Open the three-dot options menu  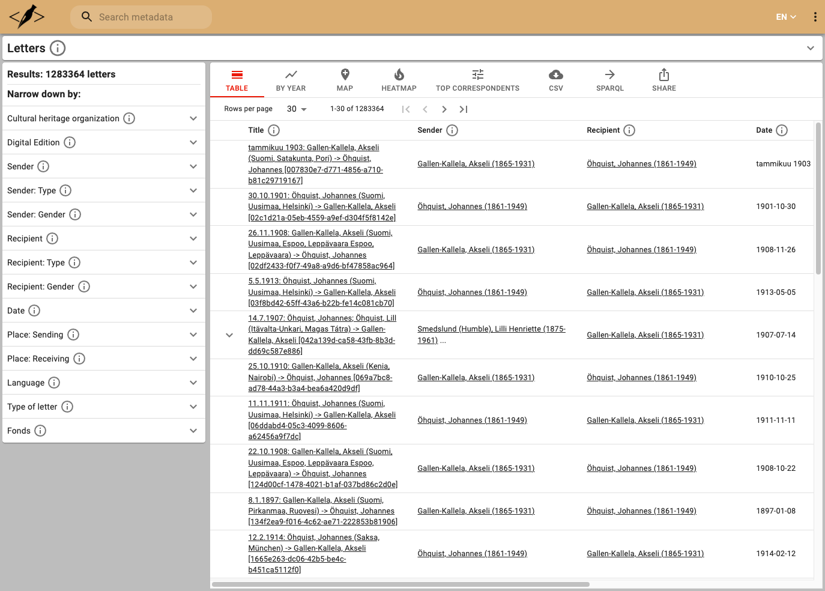[x=815, y=17]
